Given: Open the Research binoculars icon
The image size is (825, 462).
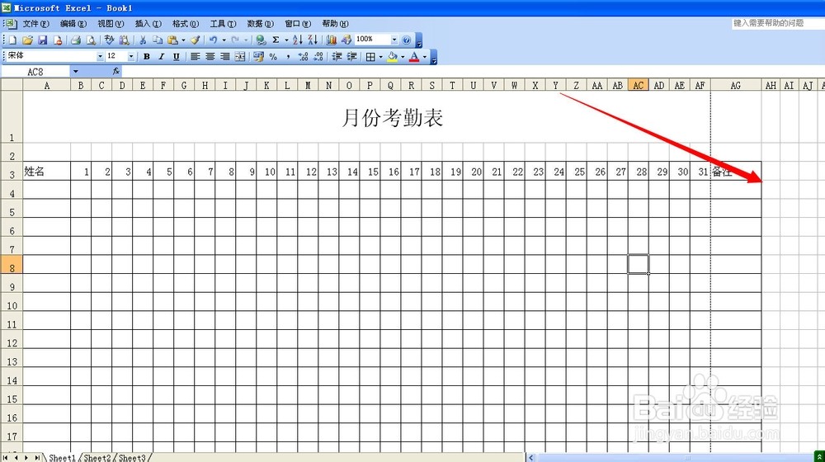Looking at the screenshot, I should click(x=125, y=40).
